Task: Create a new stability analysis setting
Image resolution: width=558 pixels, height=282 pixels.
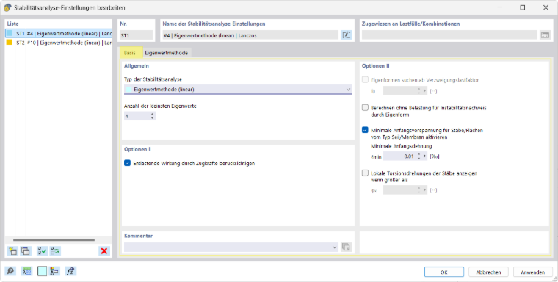Action: pyautogui.click(x=12, y=251)
